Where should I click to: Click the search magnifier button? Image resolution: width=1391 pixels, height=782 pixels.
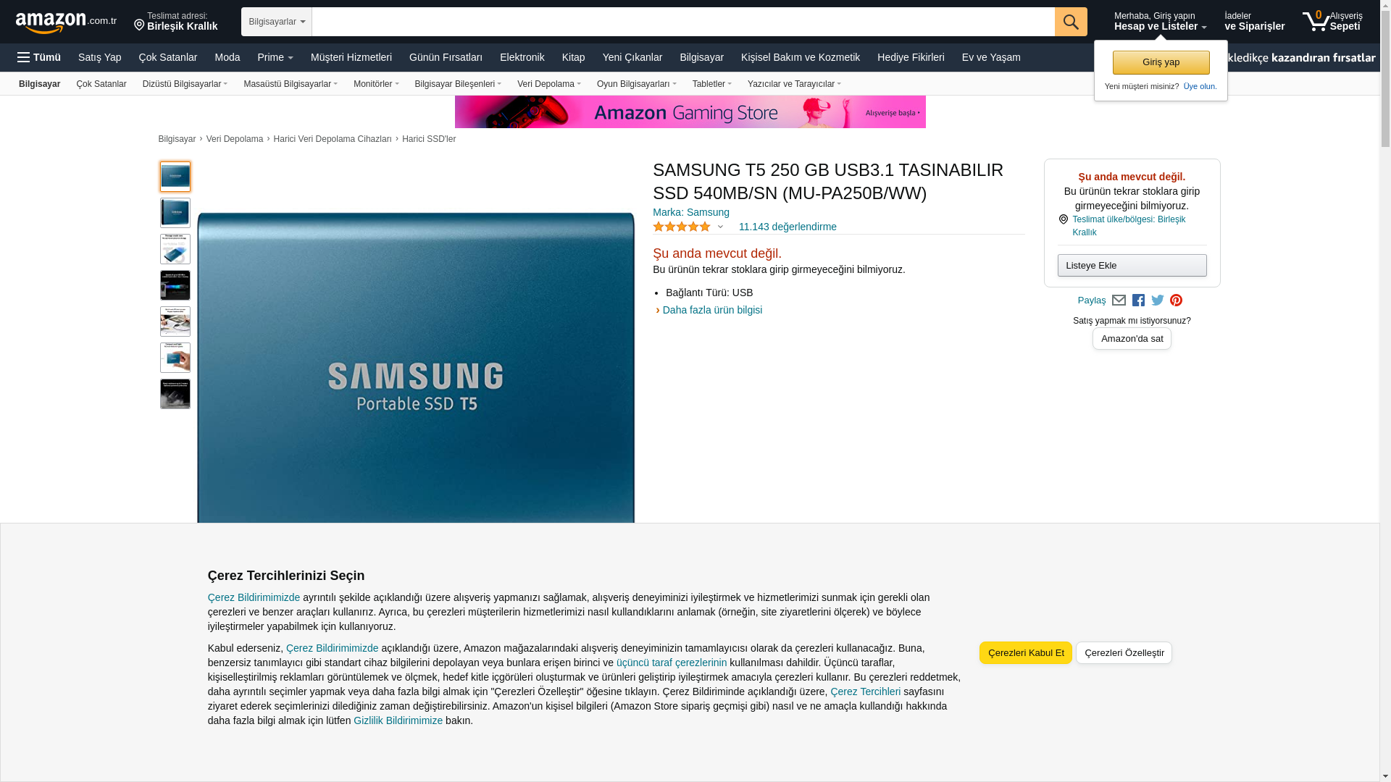(x=1071, y=22)
